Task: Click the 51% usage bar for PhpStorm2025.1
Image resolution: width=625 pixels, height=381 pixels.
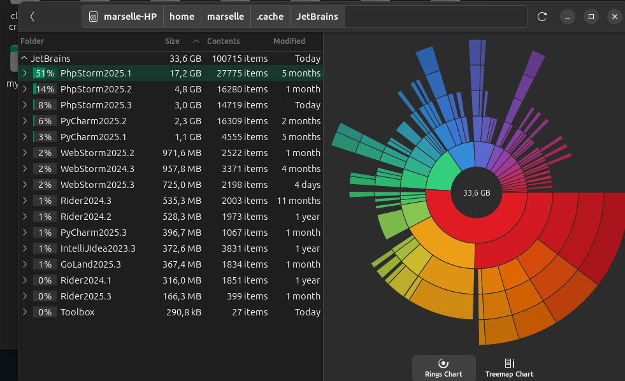Action: pyautogui.click(x=44, y=73)
